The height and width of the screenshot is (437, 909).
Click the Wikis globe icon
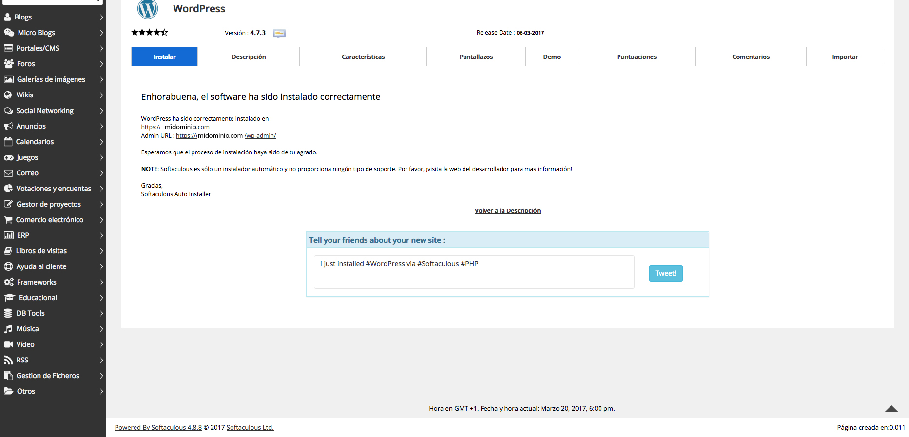pos(8,95)
